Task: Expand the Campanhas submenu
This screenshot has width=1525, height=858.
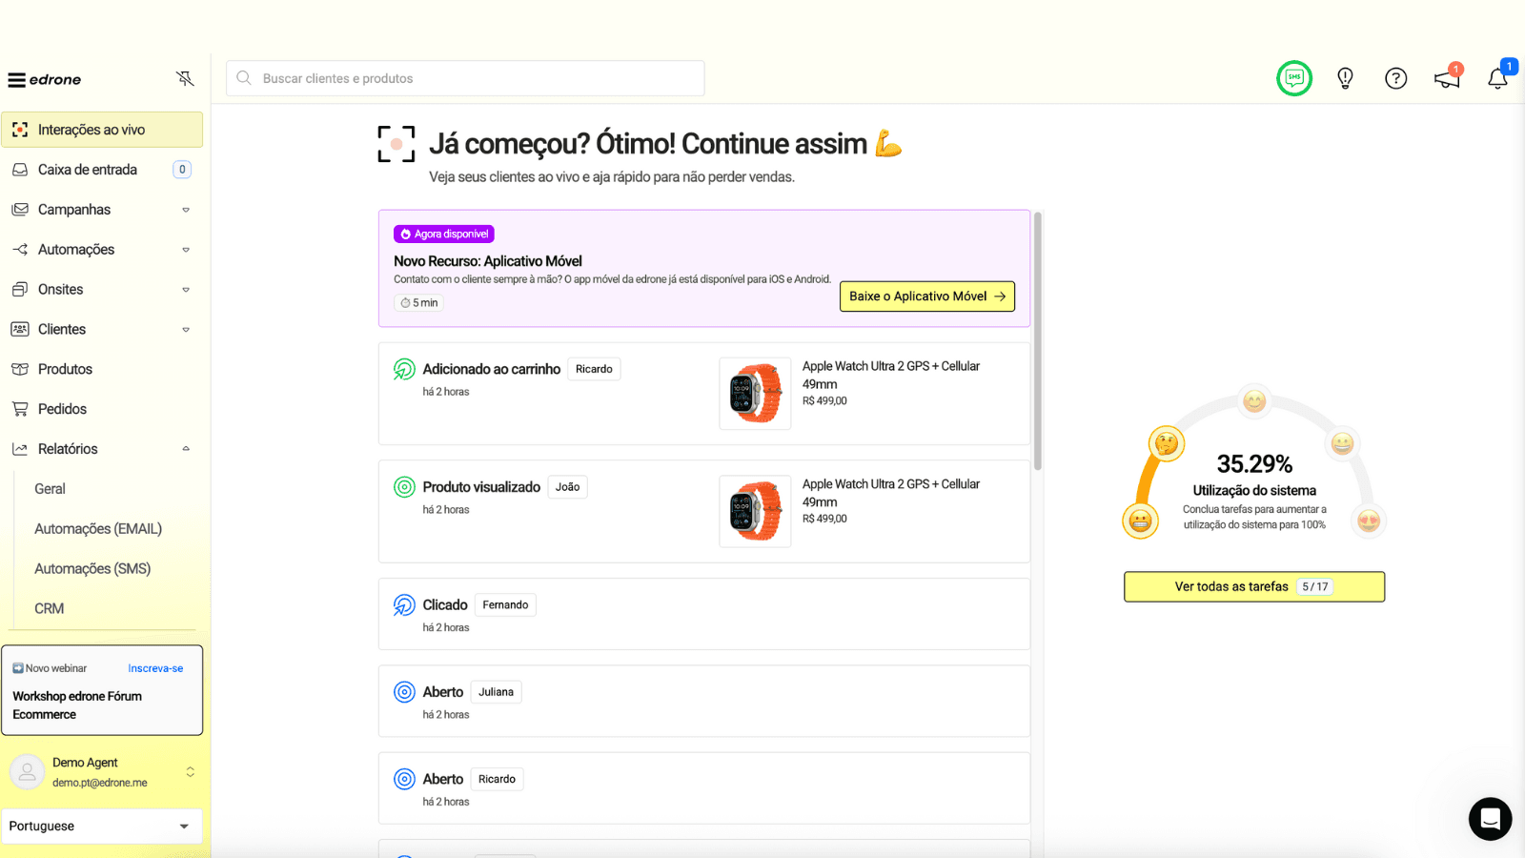Action: 186,210
